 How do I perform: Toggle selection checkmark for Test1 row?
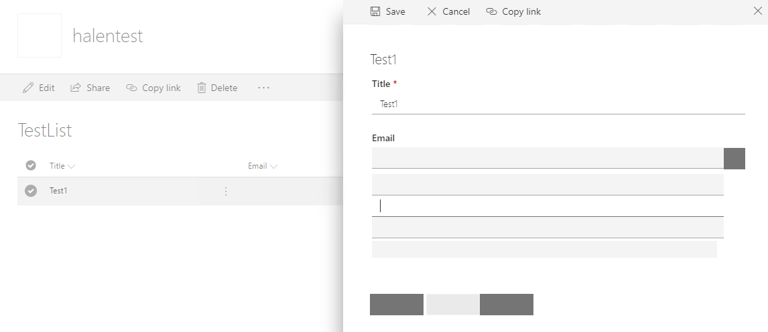coord(31,191)
